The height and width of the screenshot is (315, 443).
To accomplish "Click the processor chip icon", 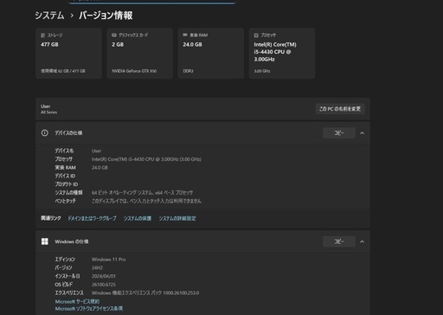I will (x=256, y=35).
